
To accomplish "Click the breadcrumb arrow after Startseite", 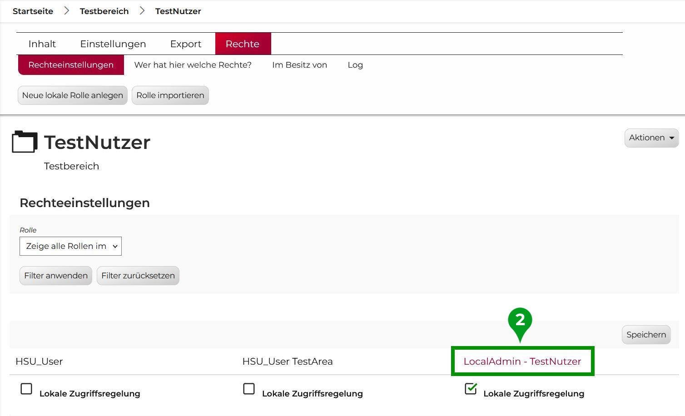I will [x=66, y=11].
